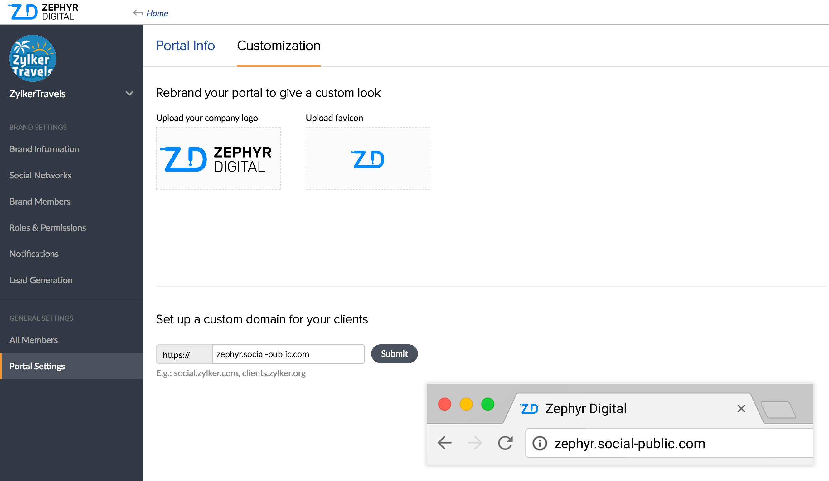Click the green maximize window dot
829x481 pixels.
(x=488, y=404)
